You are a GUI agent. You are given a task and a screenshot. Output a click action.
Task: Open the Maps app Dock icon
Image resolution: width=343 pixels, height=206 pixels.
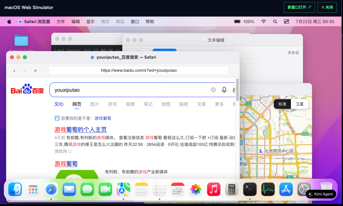123,189
